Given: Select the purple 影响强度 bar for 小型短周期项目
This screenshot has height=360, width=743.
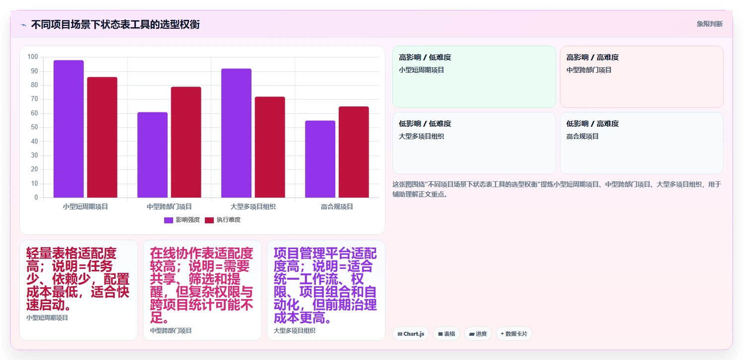Looking at the screenshot, I should tap(68, 129).
